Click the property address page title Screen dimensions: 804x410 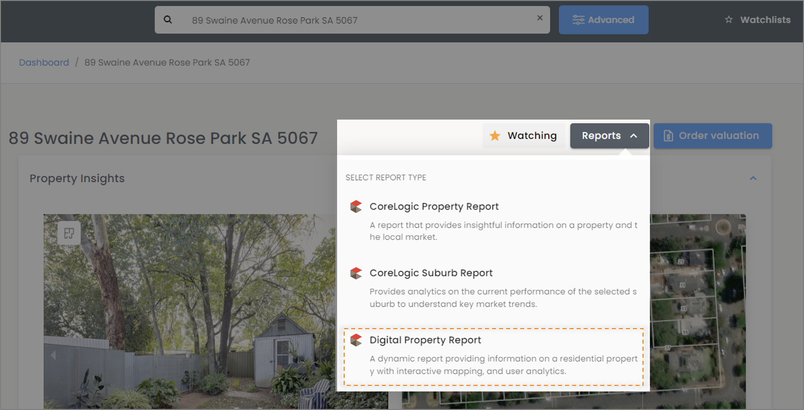click(x=164, y=138)
